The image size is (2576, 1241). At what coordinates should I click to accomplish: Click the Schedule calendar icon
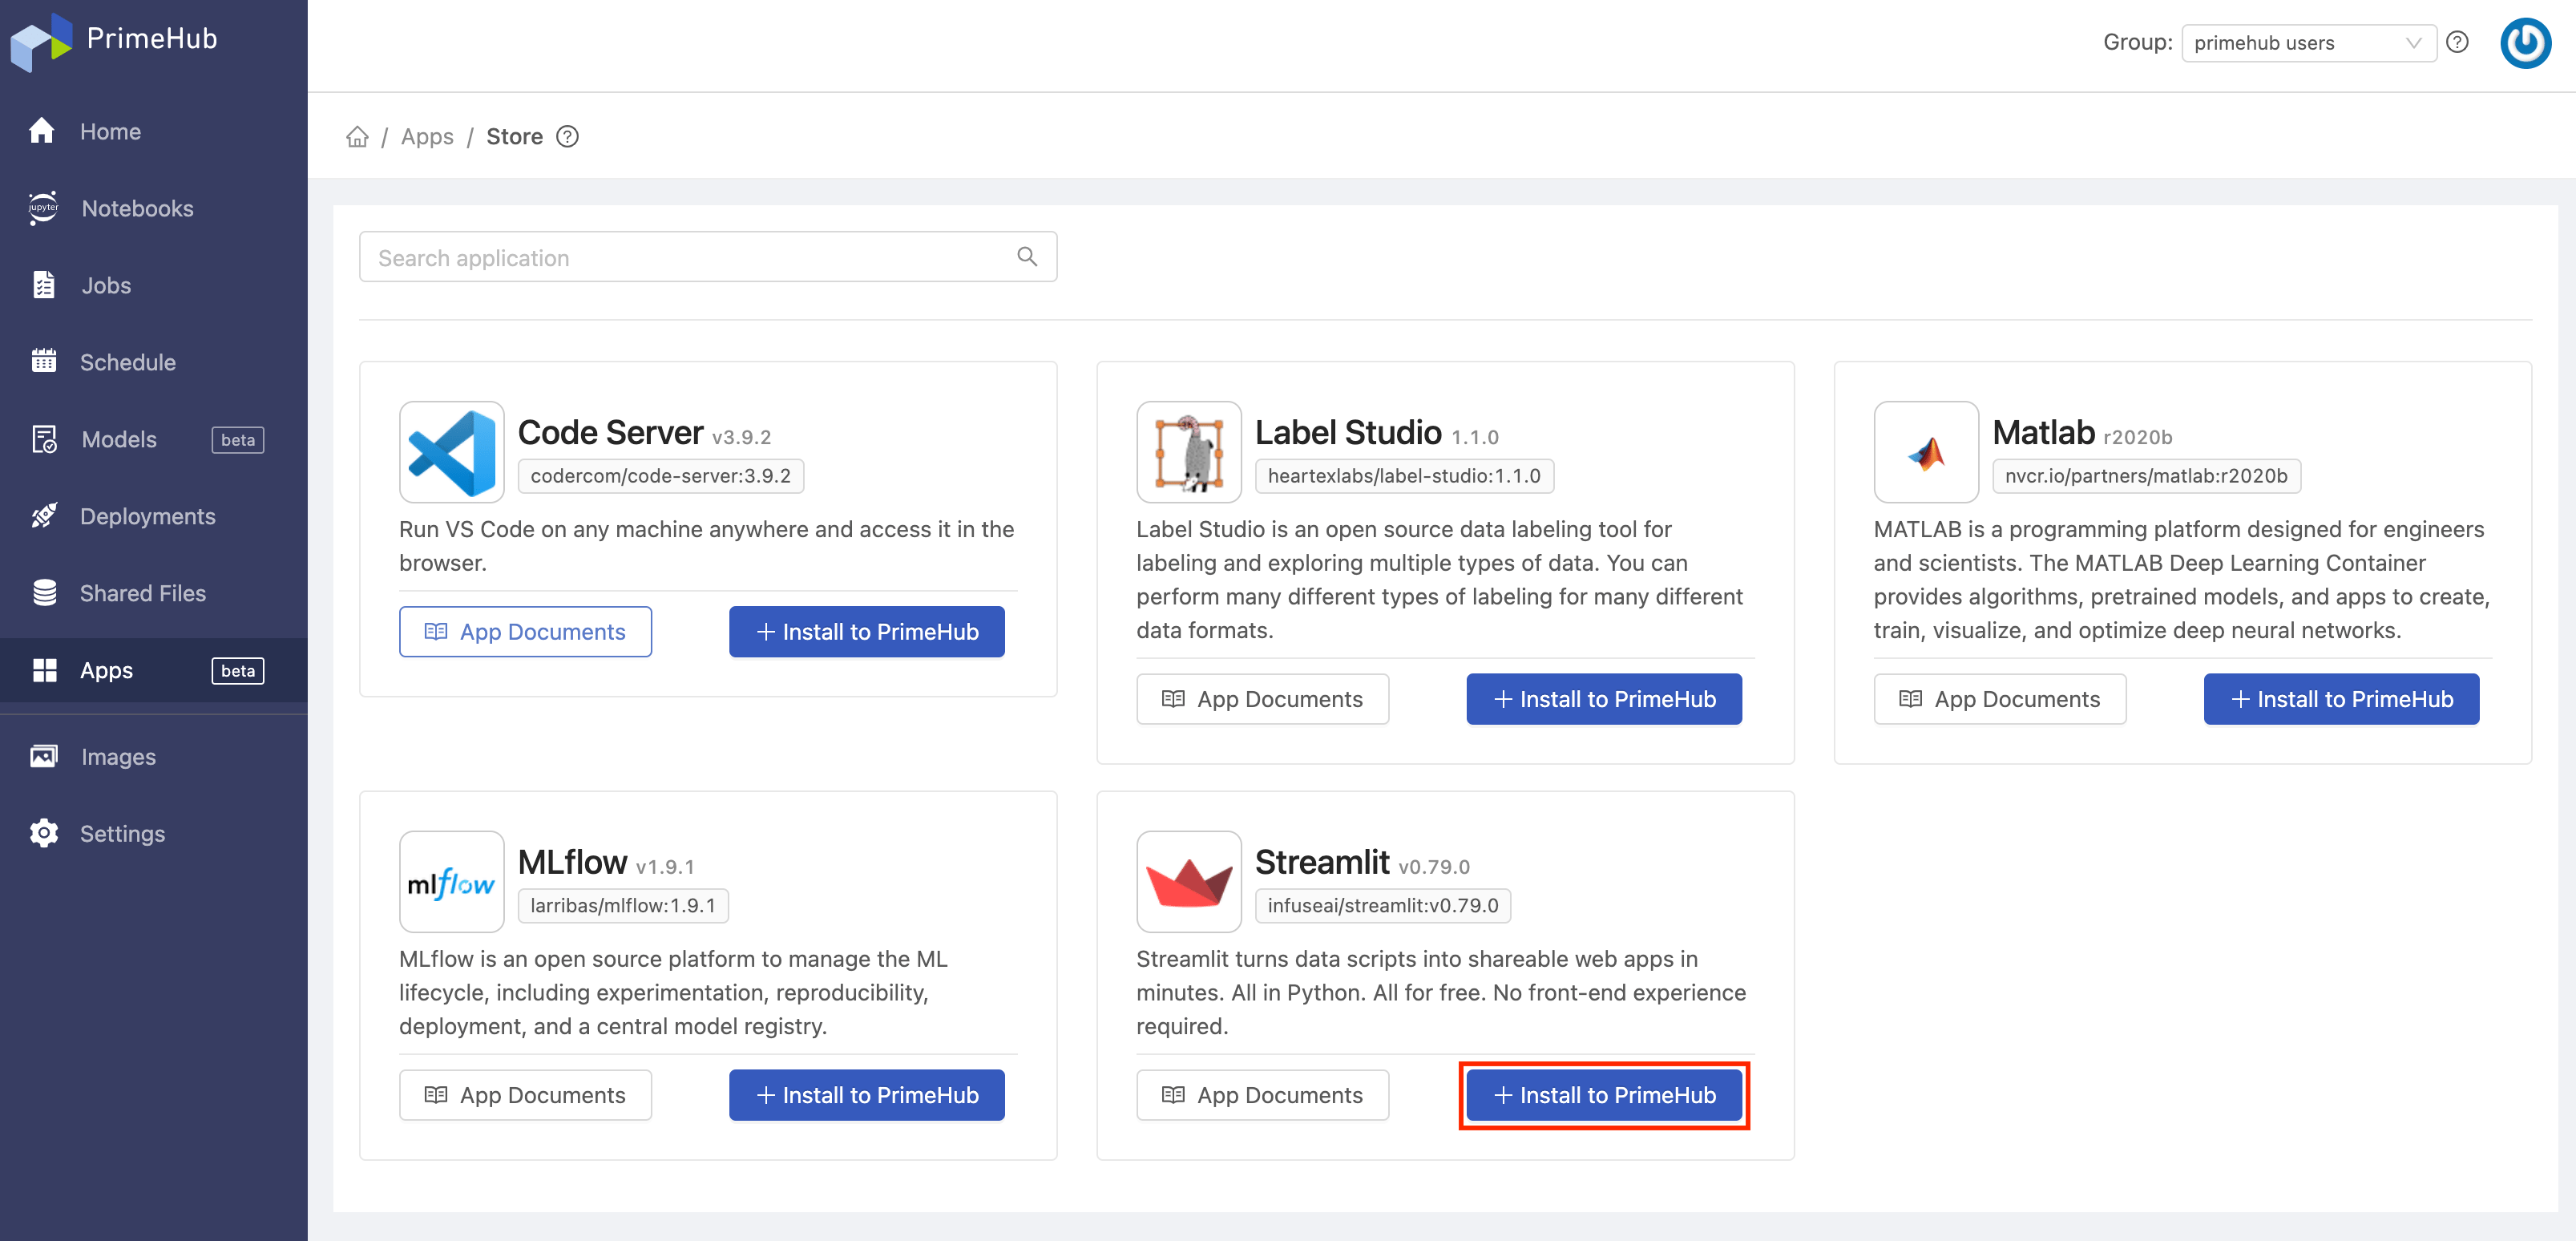pos(43,361)
